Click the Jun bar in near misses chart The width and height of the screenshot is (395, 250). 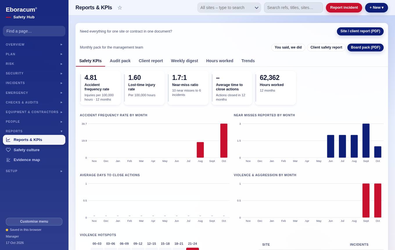pyautogui.click(x=331, y=146)
